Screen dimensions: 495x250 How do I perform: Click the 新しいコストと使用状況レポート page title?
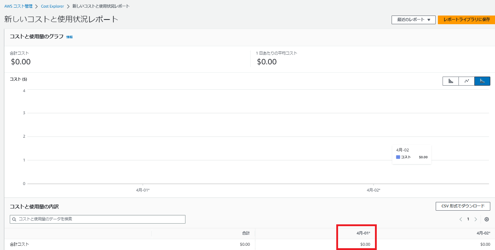pos(61,20)
